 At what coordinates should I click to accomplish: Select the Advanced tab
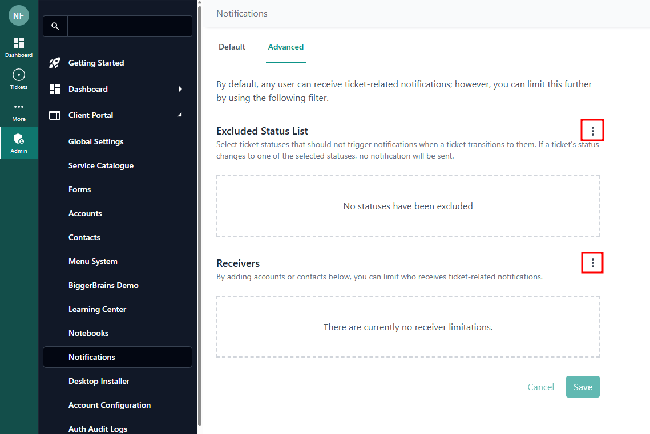pyautogui.click(x=285, y=47)
